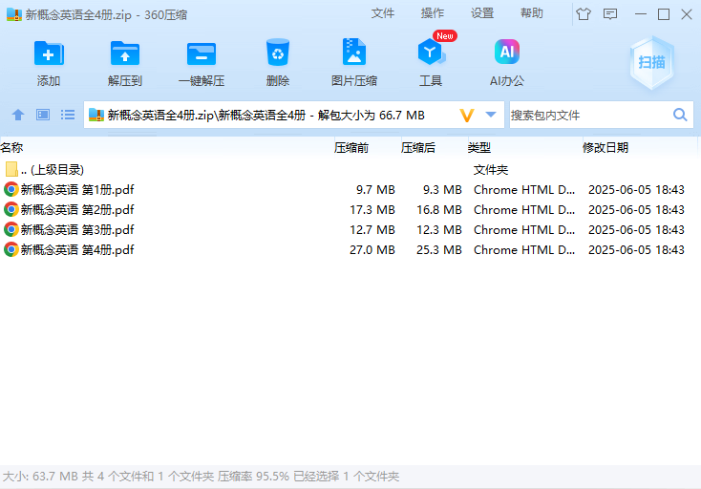Select file 新概念英语 第3册.pdf
The height and width of the screenshot is (489, 701).
349,230
